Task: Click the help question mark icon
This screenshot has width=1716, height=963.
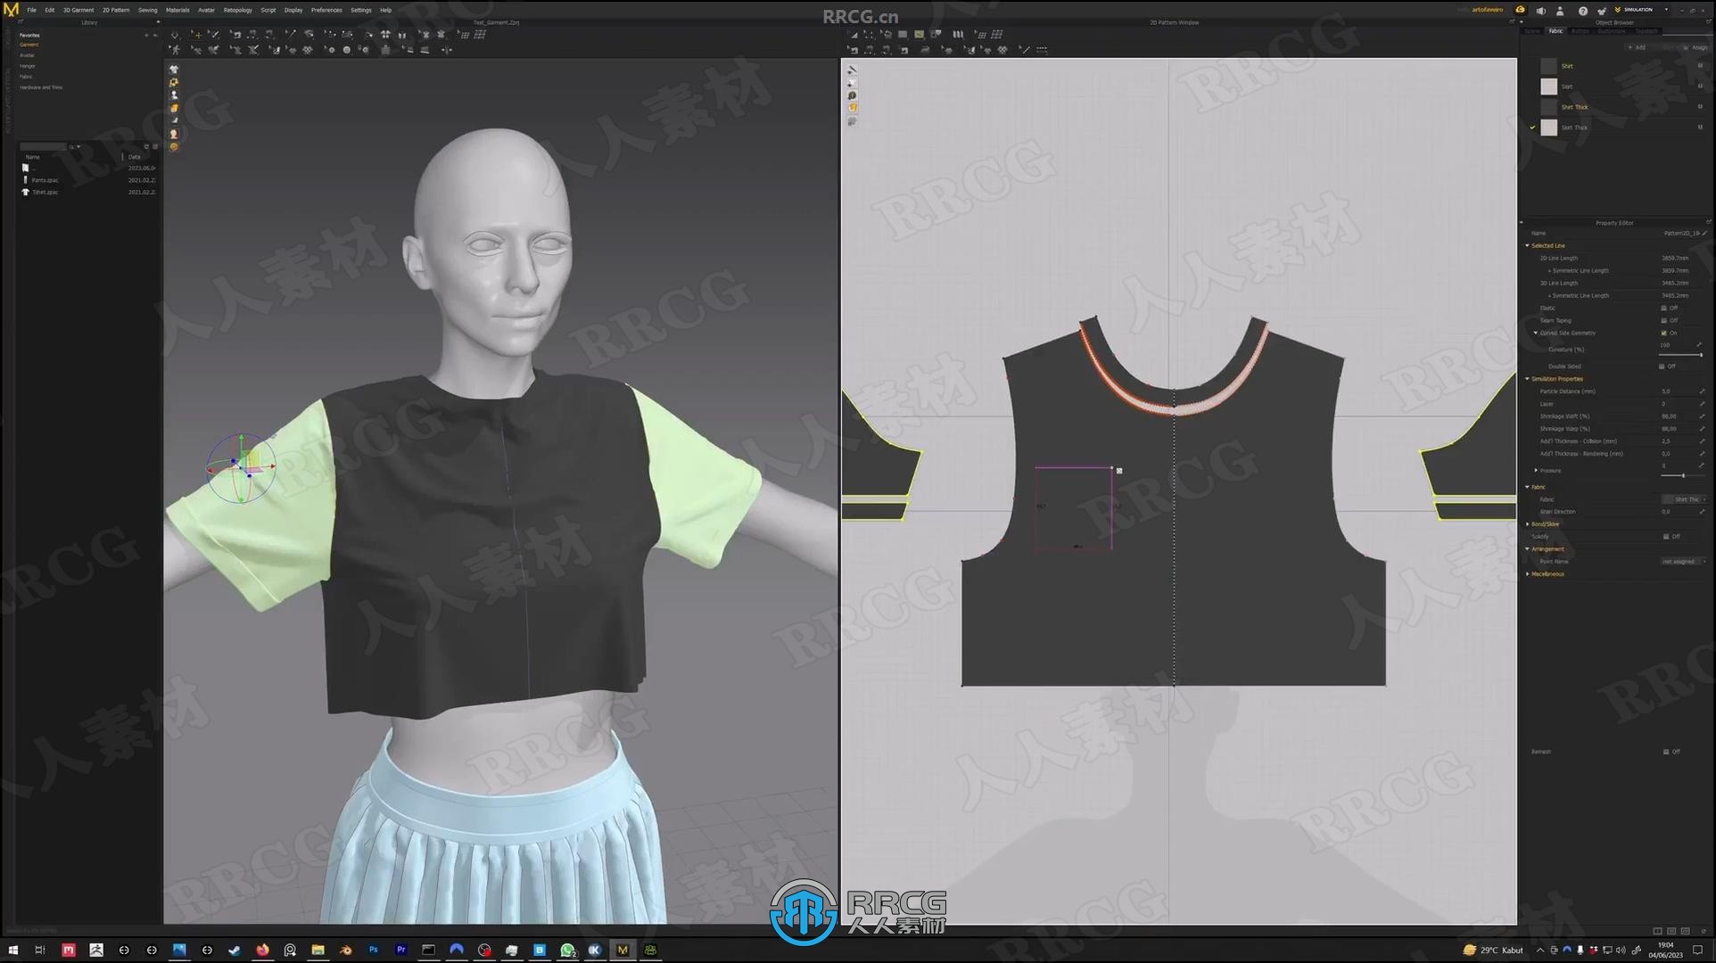Action: pyautogui.click(x=1583, y=11)
